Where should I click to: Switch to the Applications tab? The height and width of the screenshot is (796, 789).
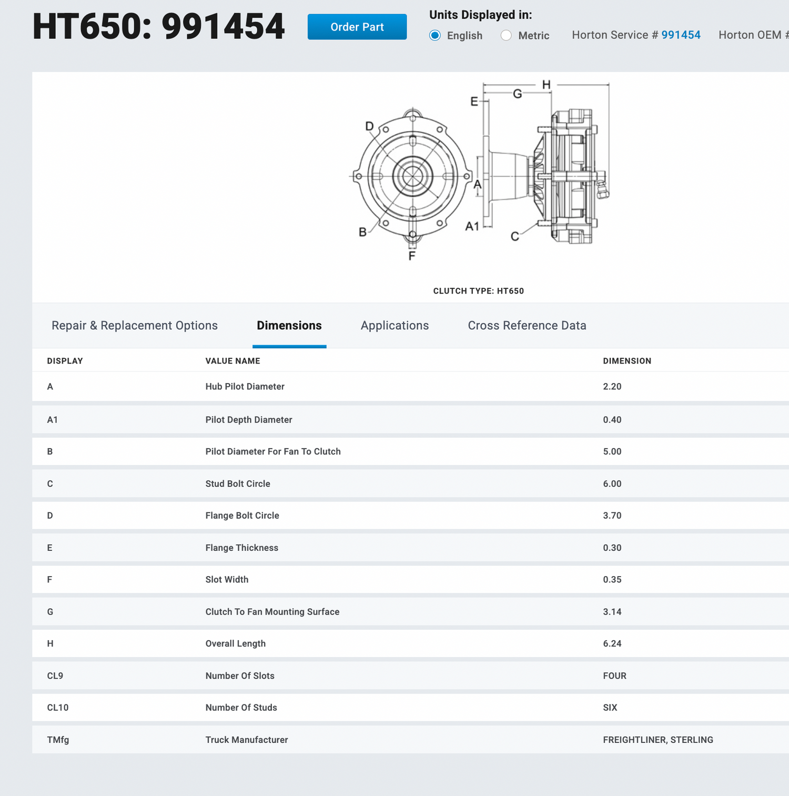coord(394,326)
